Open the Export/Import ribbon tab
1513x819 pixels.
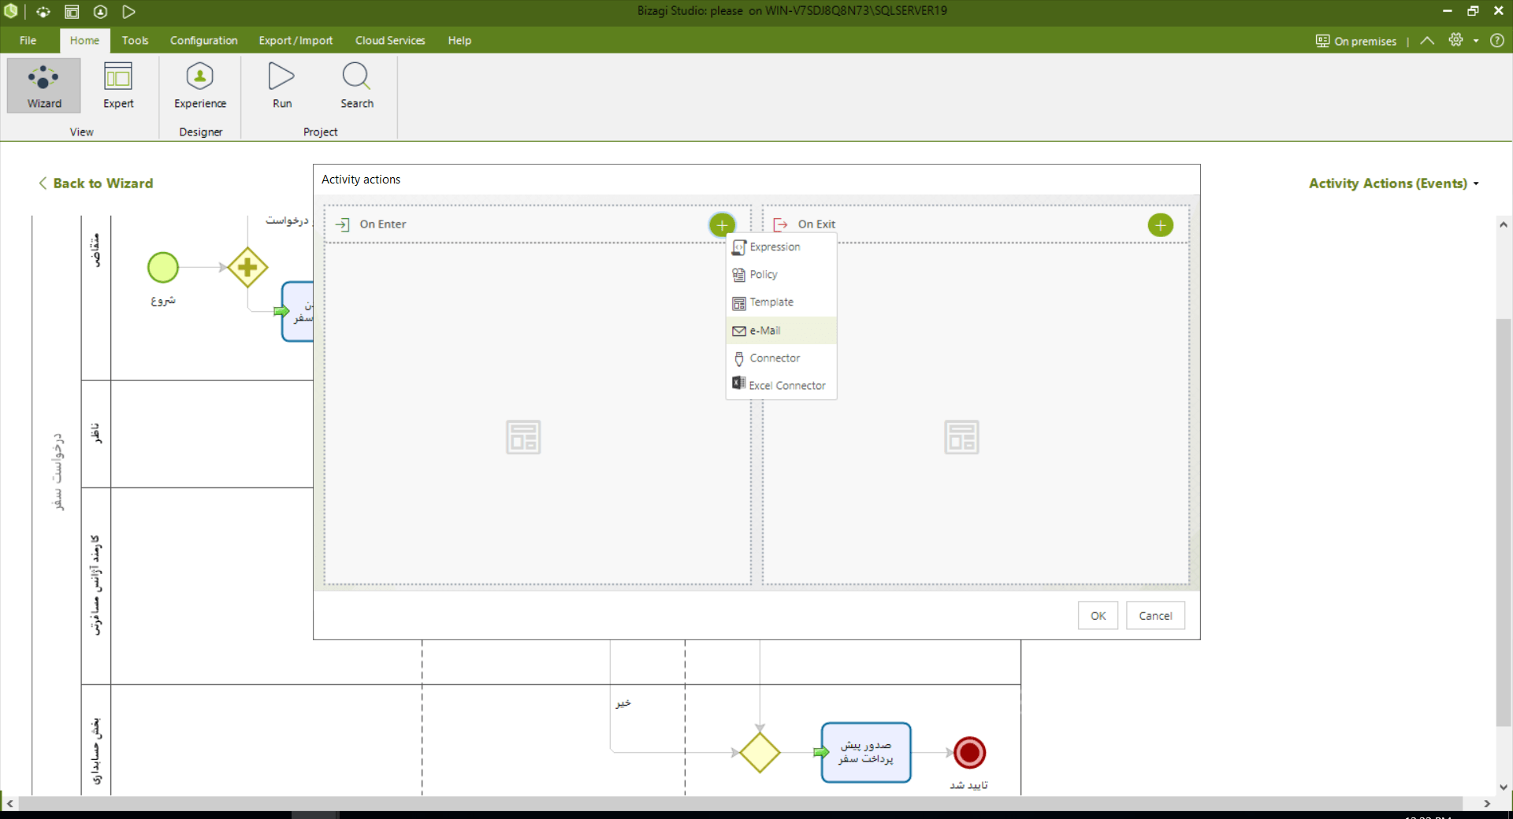296,41
